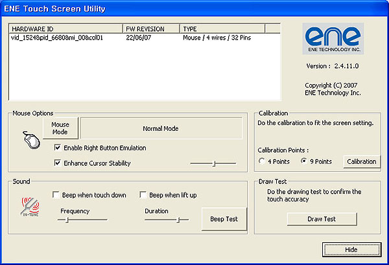Click the Mouse Mode button

click(x=60, y=128)
